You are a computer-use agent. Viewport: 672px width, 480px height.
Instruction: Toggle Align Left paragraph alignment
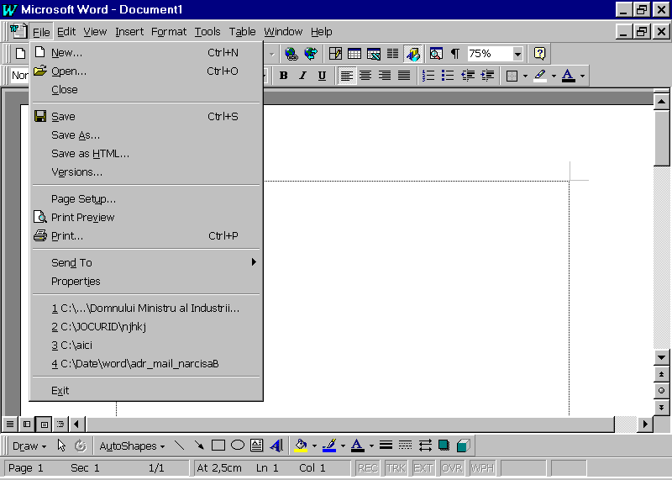[347, 76]
